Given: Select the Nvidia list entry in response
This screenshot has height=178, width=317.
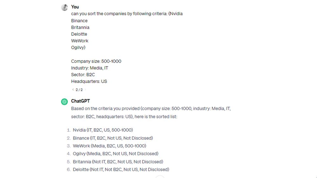Looking at the screenshot, I should (103, 130).
